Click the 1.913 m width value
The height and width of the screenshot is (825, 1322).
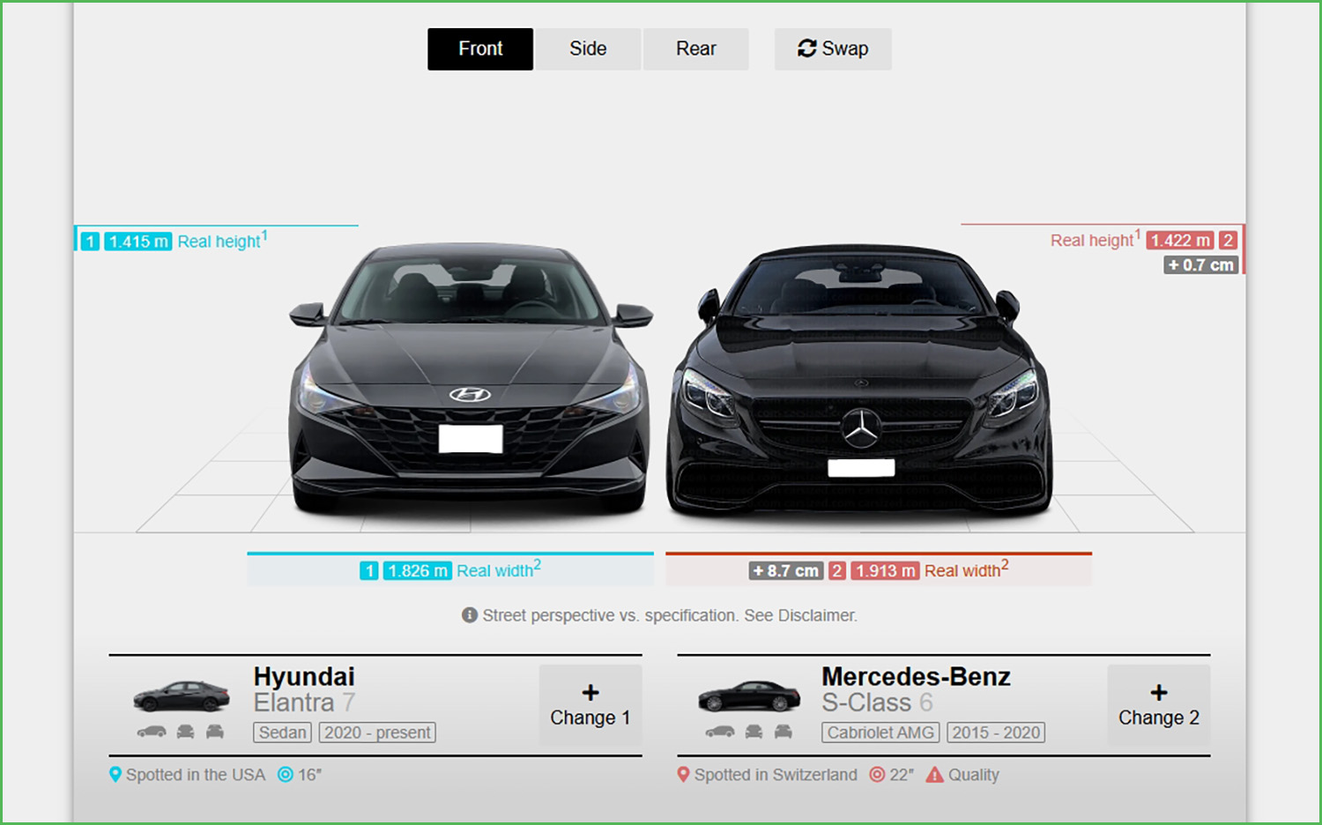tap(885, 571)
